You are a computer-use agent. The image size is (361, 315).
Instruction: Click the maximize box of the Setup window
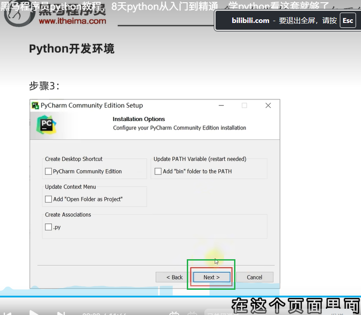[244, 106]
